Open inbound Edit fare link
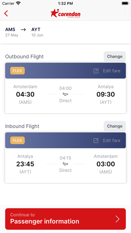The height and width of the screenshot is (233, 131). tap(112, 140)
